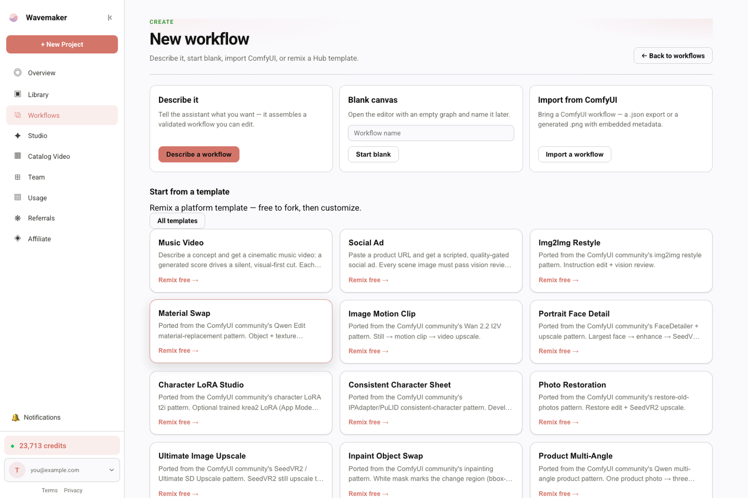748x498 pixels.
Task: Go to the Affiliate page
Action: pyautogui.click(x=62, y=239)
